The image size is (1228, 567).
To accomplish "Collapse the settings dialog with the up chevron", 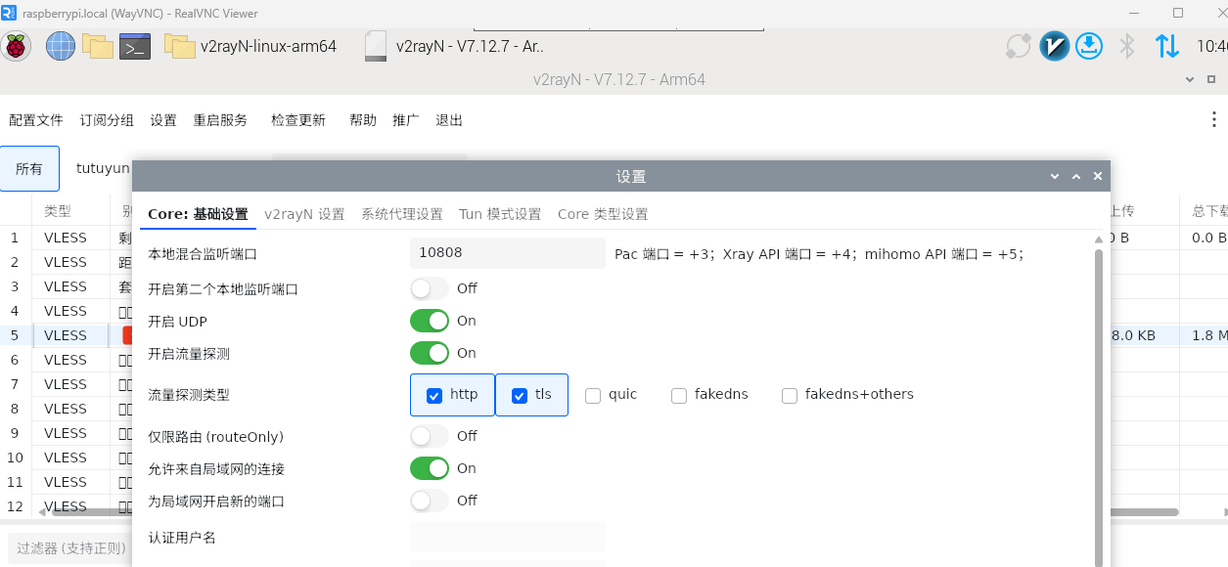I will [1075, 176].
